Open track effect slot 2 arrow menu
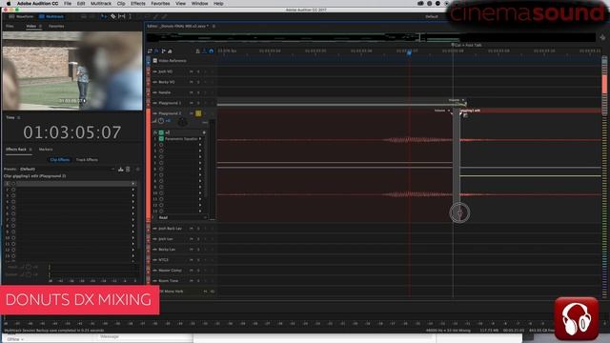This screenshot has height=343, width=610. (x=200, y=145)
